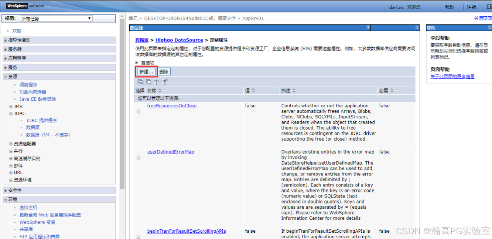Click 帮助 in the top header
This screenshot has height=239, width=492.
tap(450, 7)
